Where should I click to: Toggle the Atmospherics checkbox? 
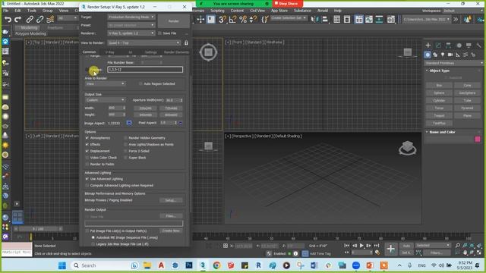pyautogui.click(x=87, y=138)
